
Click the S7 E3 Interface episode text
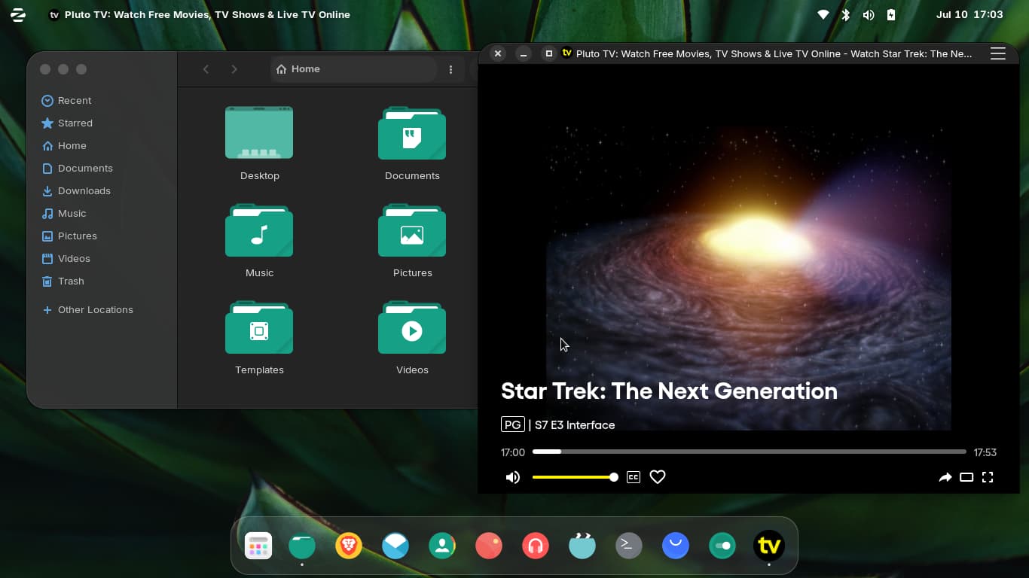[575, 424]
